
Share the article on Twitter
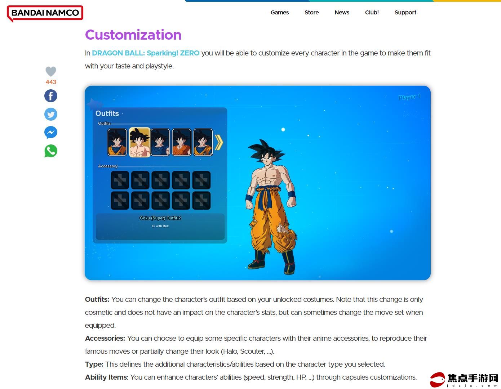(x=51, y=114)
